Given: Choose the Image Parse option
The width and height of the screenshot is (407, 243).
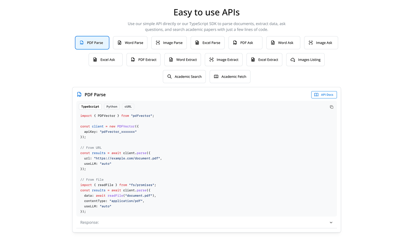Looking at the screenshot, I should 169,43.
